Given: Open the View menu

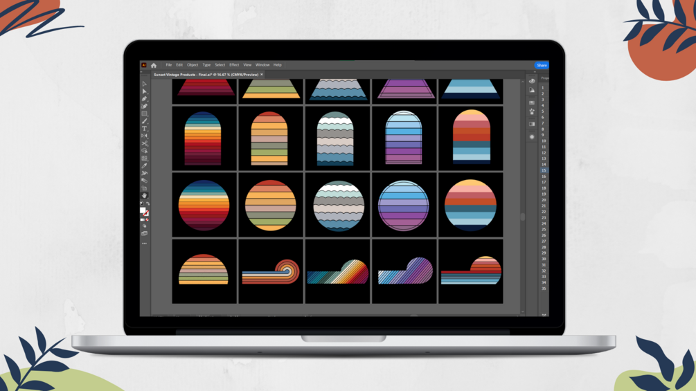Looking at the screenshot, I should pyautogui.click(x=247, y=65).
